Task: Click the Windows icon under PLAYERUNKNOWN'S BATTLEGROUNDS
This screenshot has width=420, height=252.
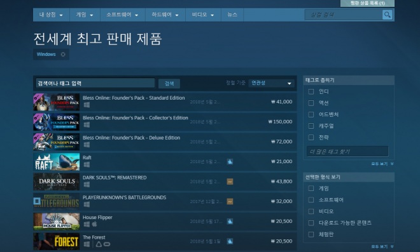Action: tap(87, 204)
